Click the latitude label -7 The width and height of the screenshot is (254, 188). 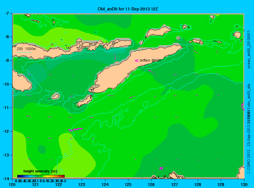(6, 13)
